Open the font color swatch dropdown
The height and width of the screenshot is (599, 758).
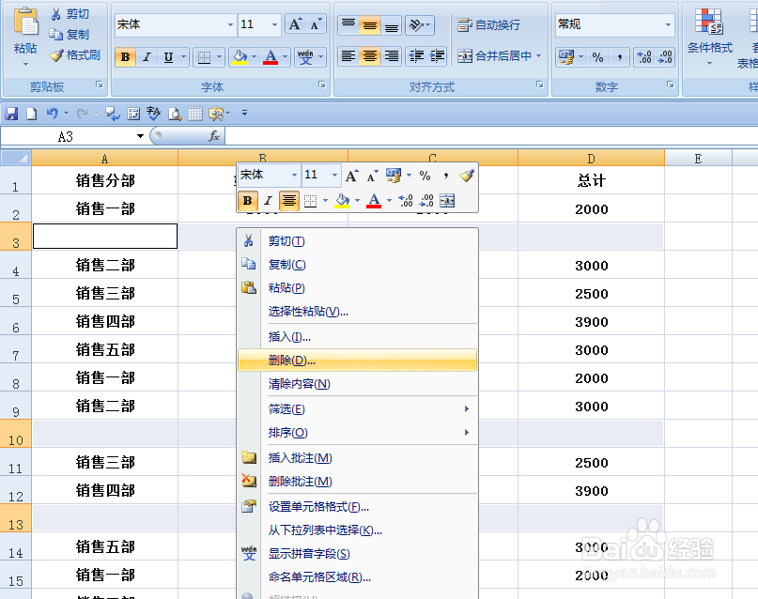coord(286,56)
